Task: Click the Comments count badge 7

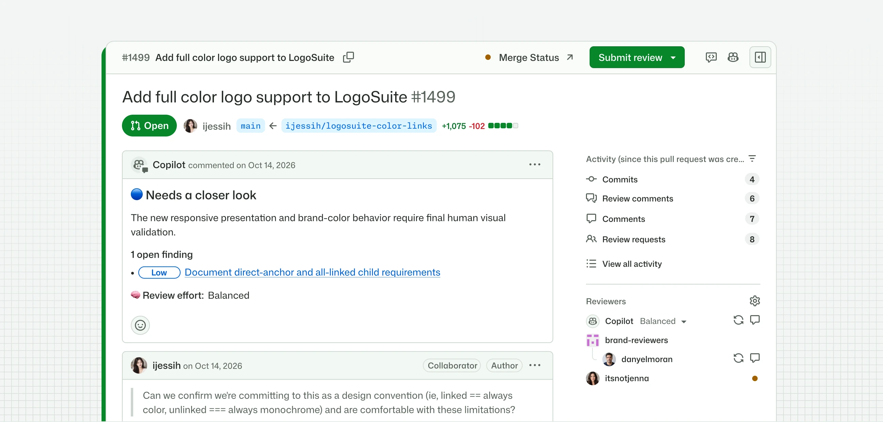Action: pyautogui.click(x=752, y=219)
